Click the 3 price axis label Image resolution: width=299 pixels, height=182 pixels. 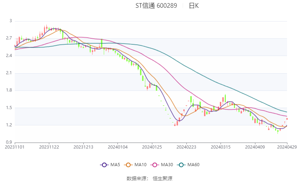(x=11, y=21)
